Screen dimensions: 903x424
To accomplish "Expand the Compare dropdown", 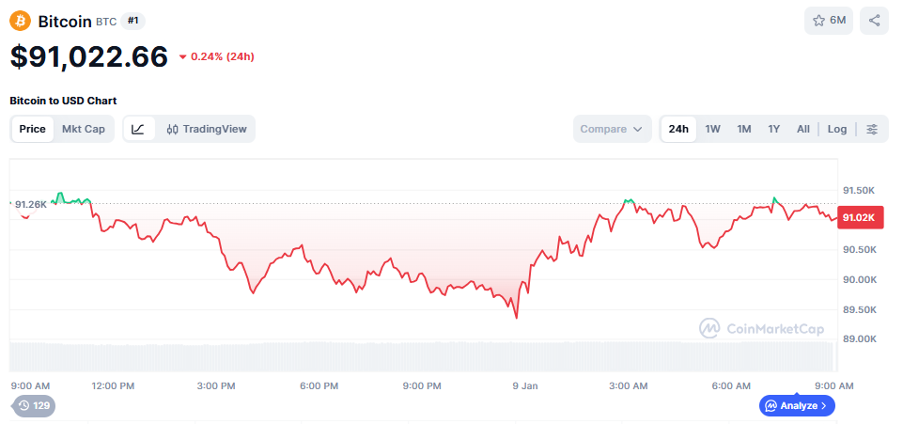I will click(x=612, y=129).
